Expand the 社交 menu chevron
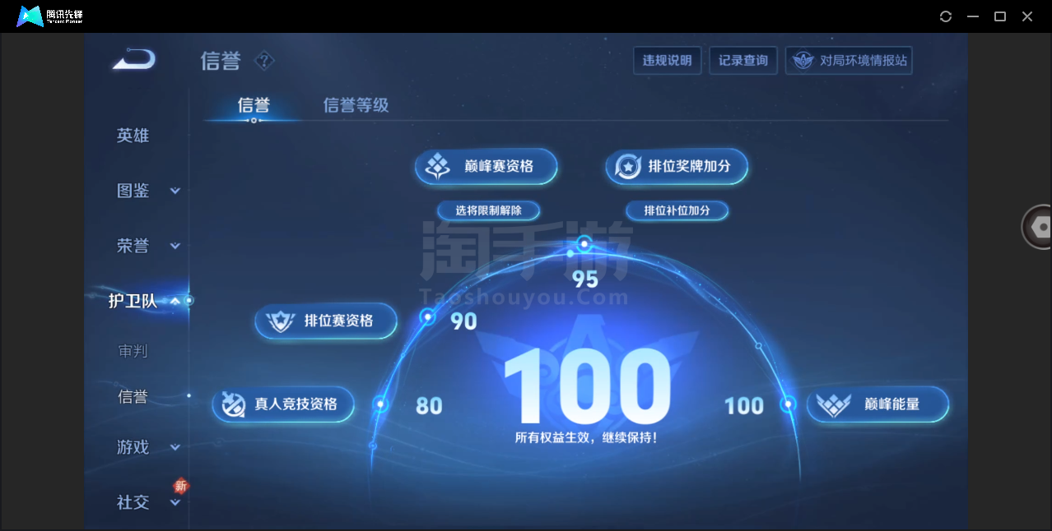The height and width of the screenshot is (531, 1052). tap(175, 502)
